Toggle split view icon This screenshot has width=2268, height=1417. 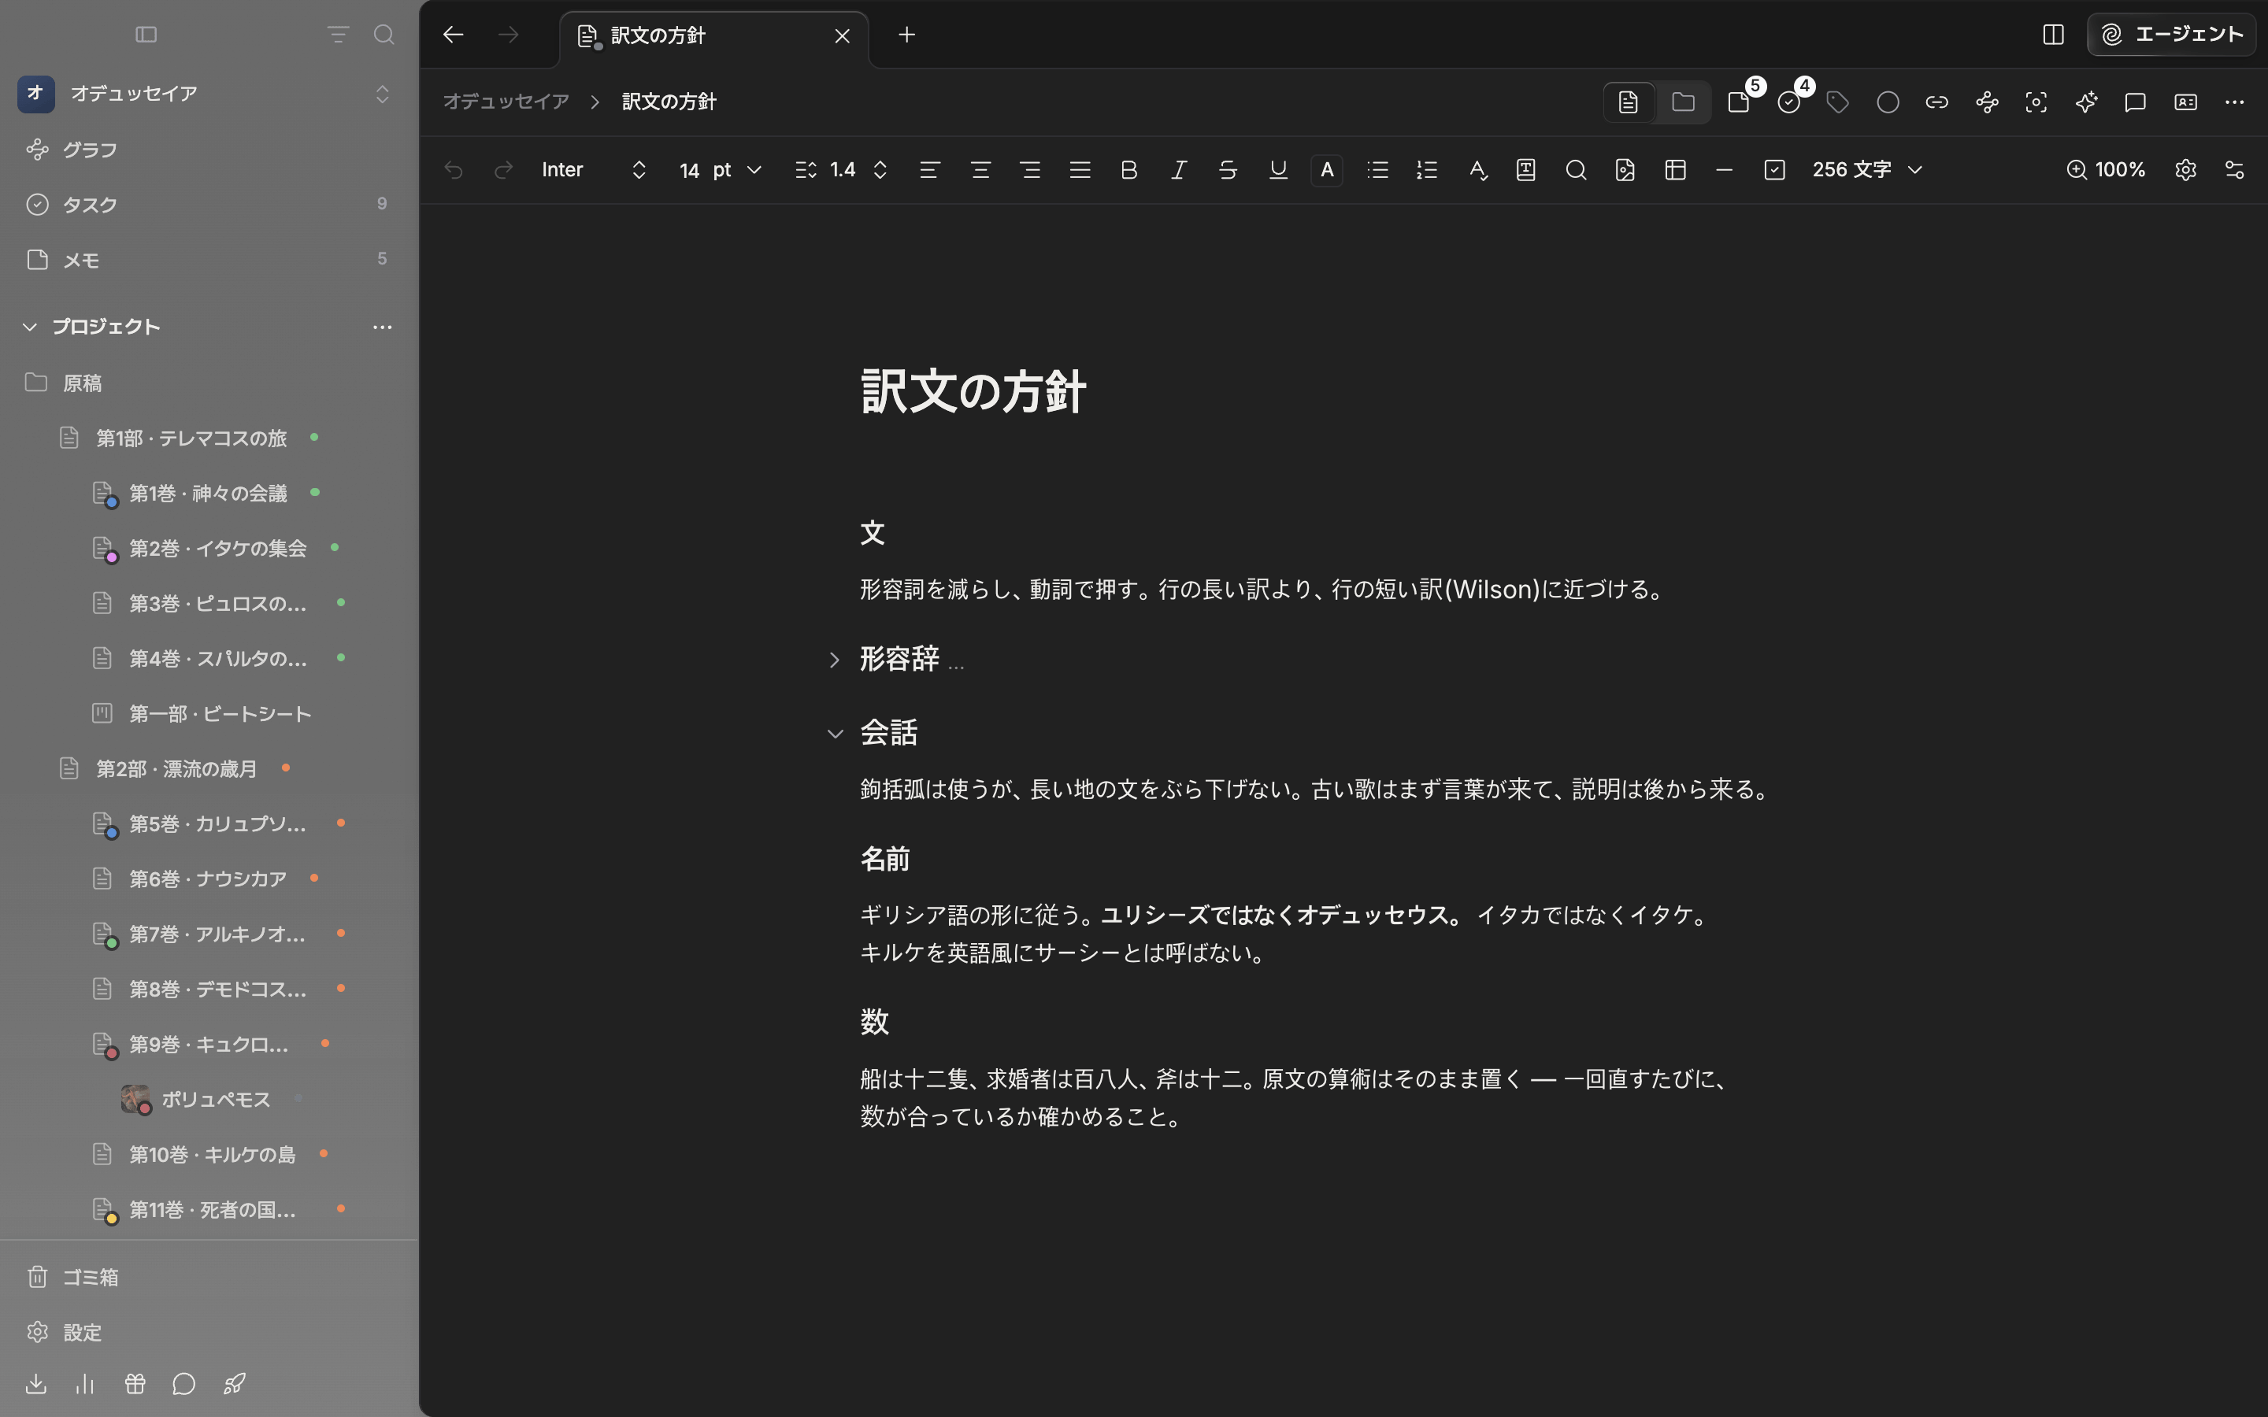coord(2053,35)
